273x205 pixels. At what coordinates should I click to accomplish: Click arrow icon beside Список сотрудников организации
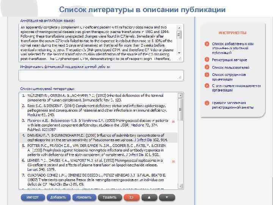pos(207,75)
